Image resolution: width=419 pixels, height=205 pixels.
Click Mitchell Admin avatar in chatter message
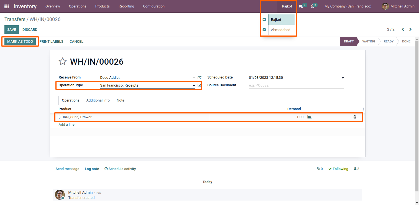60,195
